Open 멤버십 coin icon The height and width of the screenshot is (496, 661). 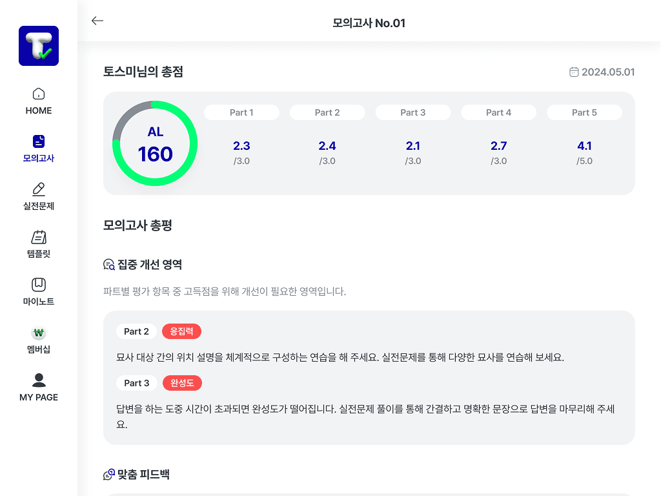point(39,333)
